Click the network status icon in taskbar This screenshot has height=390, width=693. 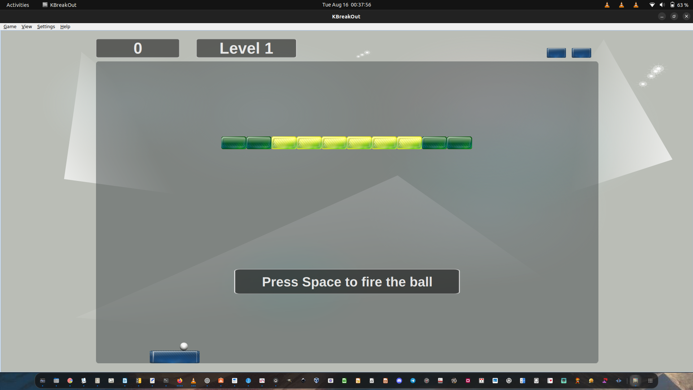pos(653,5)
